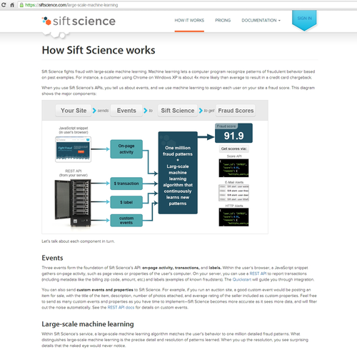The image size is (357, 357).
Task: Click the bold 'custom events and properties' text
Action: pos(105,290)
